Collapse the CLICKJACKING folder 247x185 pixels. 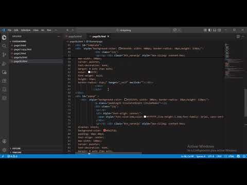(19, 42)
